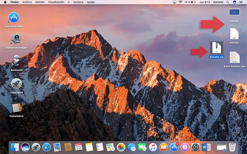247x154 pixels.
Task: Open the Ventana menu
Action: point(78,2)
